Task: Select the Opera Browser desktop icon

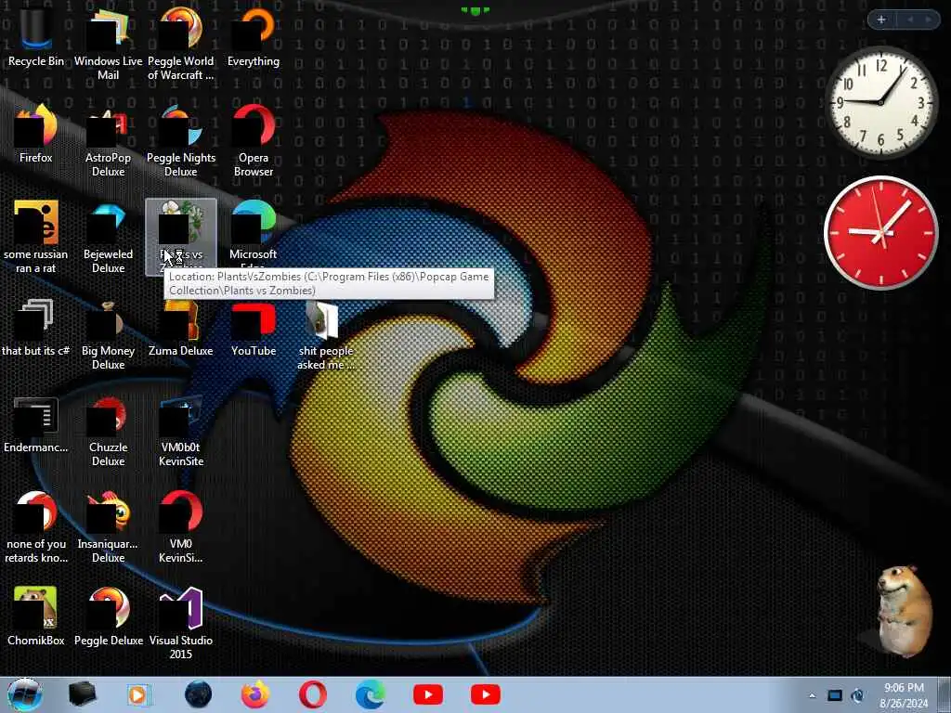Action: coord(254,141)
